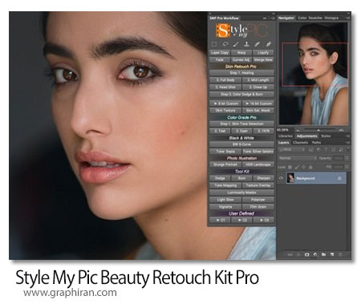The width and height of the screenshot is (361, 304).
Task: Click the Layer Copy button
Action: coord(220,53)
